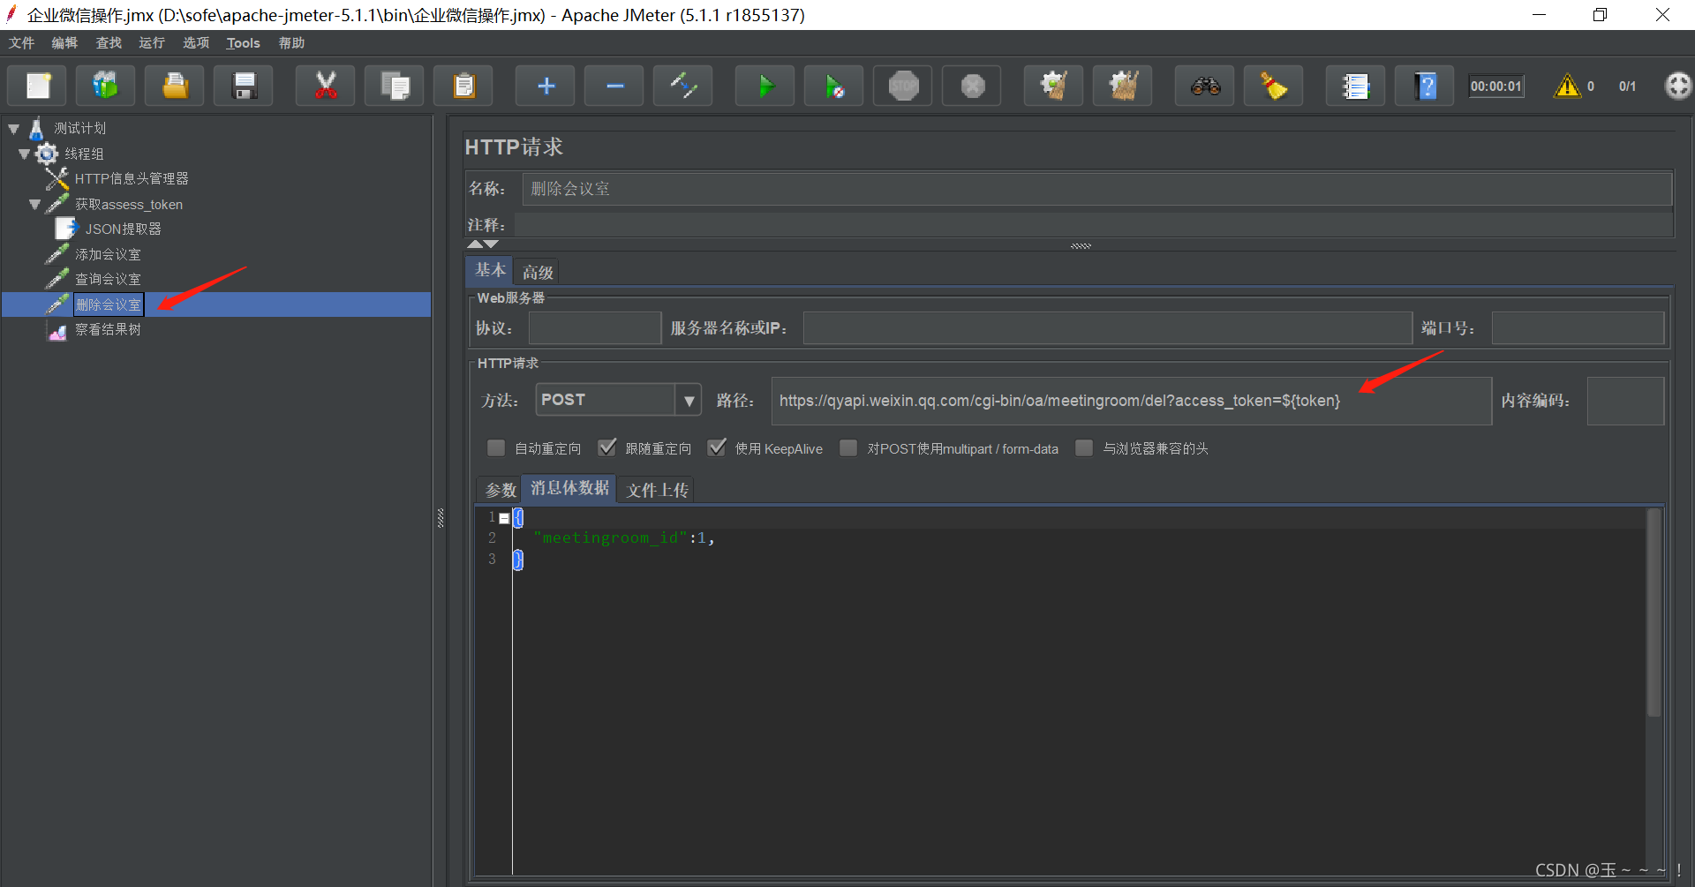Image resolution: width=1695 pixels, height=887 pixels.
Task: Select 查询会议室 sampler in the tree
Action: [108, 280]
